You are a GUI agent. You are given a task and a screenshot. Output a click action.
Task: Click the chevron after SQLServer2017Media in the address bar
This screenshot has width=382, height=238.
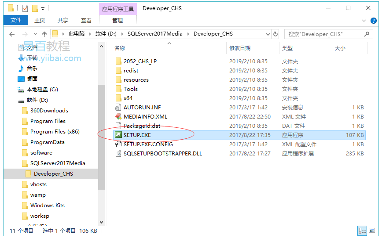[x=188, y=34]
